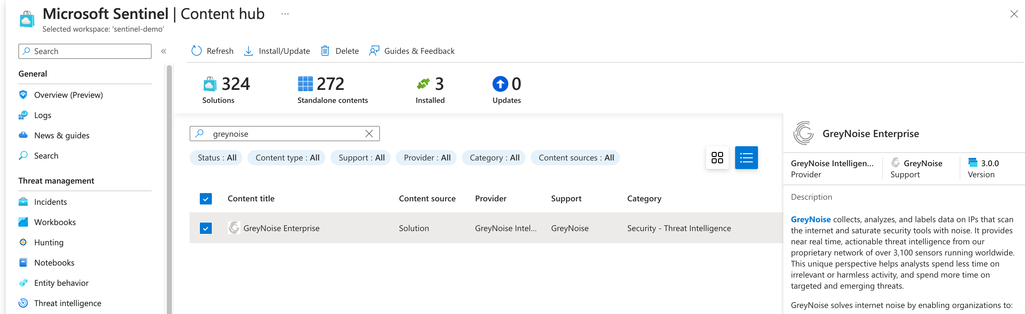
Task: Sort by Support column header
Action: pos(566,198)
